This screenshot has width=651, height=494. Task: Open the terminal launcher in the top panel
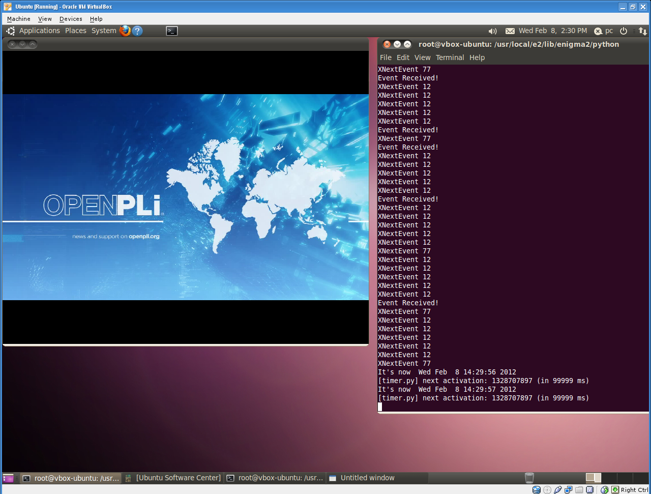click(x=172, y=31)
